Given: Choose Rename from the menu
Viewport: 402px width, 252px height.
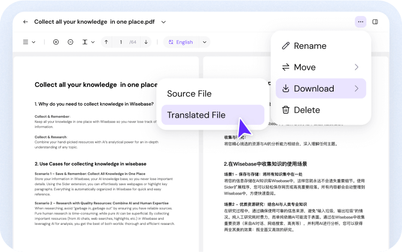Looking at the screenshot, I should pos(321,46).
